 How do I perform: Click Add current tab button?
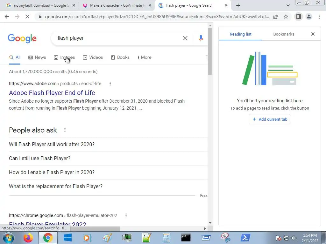pos(269,119)
